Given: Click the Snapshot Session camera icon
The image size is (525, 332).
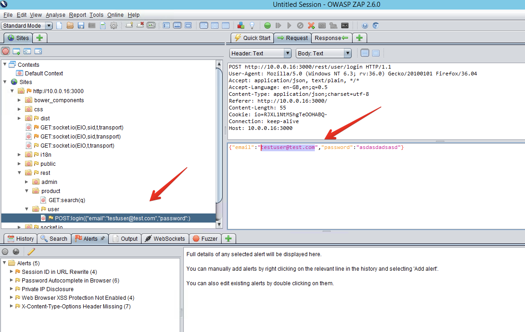Looking at the screenshot, I should click(x=92, y=25).
